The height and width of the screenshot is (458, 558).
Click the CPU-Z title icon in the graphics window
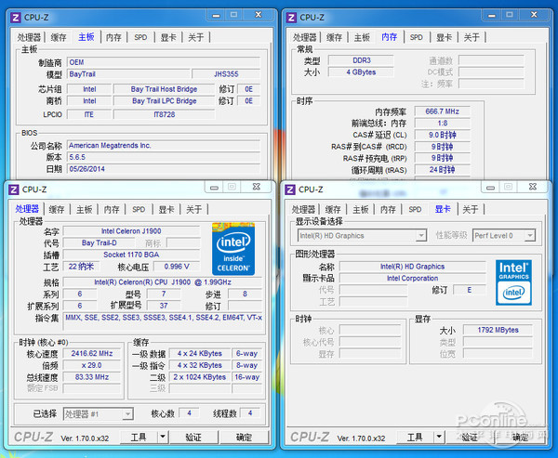coord(289,189)
